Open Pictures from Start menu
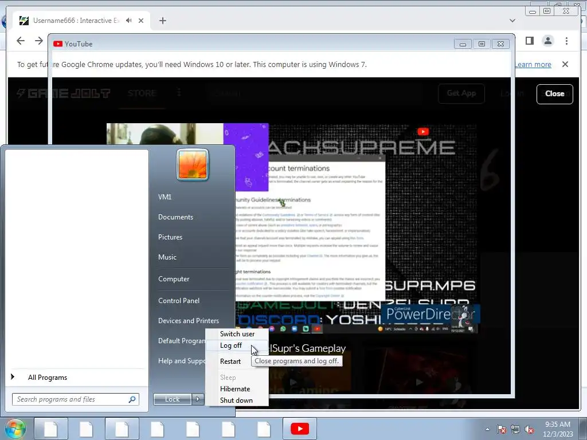Screen dimensions: 587x440 click(170, 237)
